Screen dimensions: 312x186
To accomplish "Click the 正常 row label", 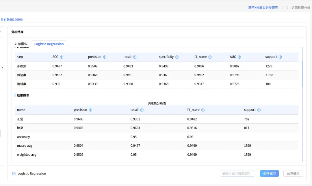I will pyautogui.click(x=20, y=119).
